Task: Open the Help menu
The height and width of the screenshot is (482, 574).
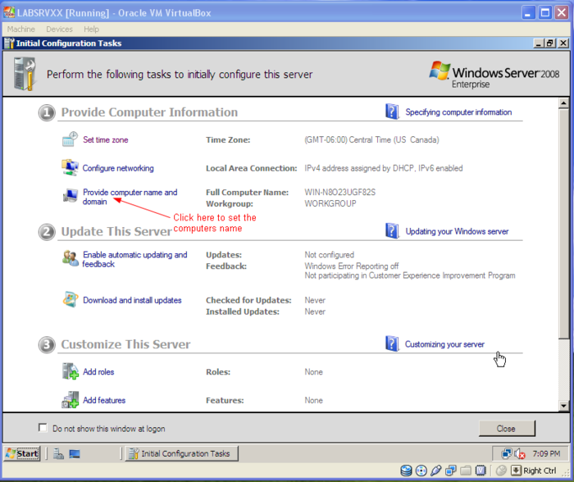Action: [91, 29]
